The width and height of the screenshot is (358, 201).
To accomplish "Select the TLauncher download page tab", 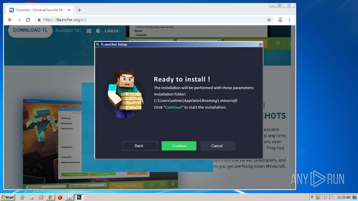I will click(x=39, y=10).
